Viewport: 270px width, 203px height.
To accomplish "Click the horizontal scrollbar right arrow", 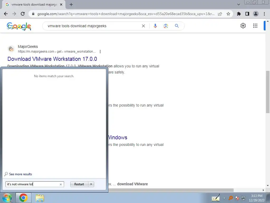I will pyautogui.click(x=263, y=190).
